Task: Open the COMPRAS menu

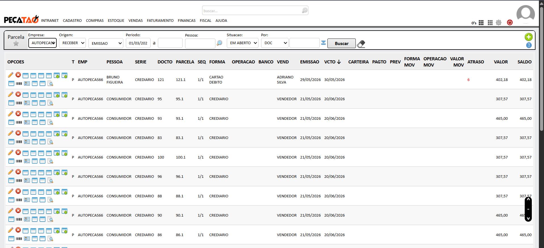Action: pos(95,21)
